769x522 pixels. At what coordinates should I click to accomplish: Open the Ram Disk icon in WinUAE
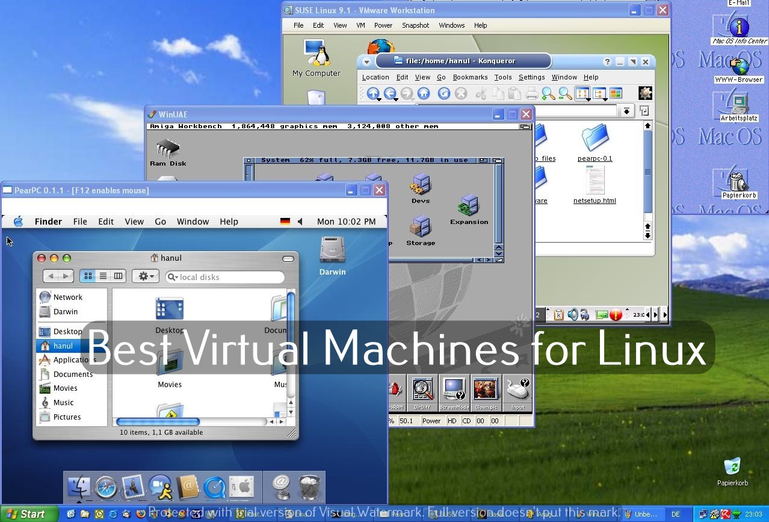coord(168,152)
